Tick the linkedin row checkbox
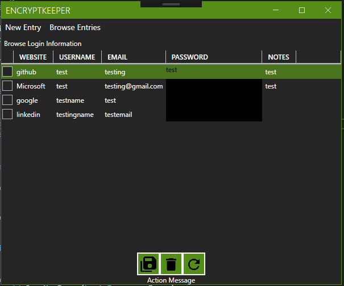 pyautogui.click(x=7, y=114)
